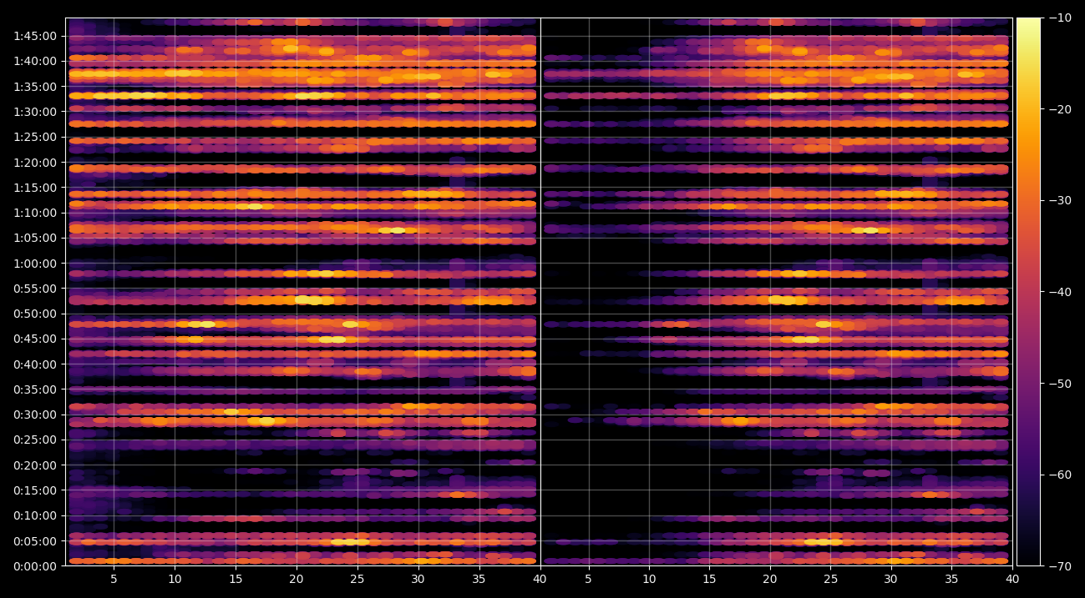1085x598 pixels.
Task: Select x-axis label 20 of right heatmap
Action: 770,579
